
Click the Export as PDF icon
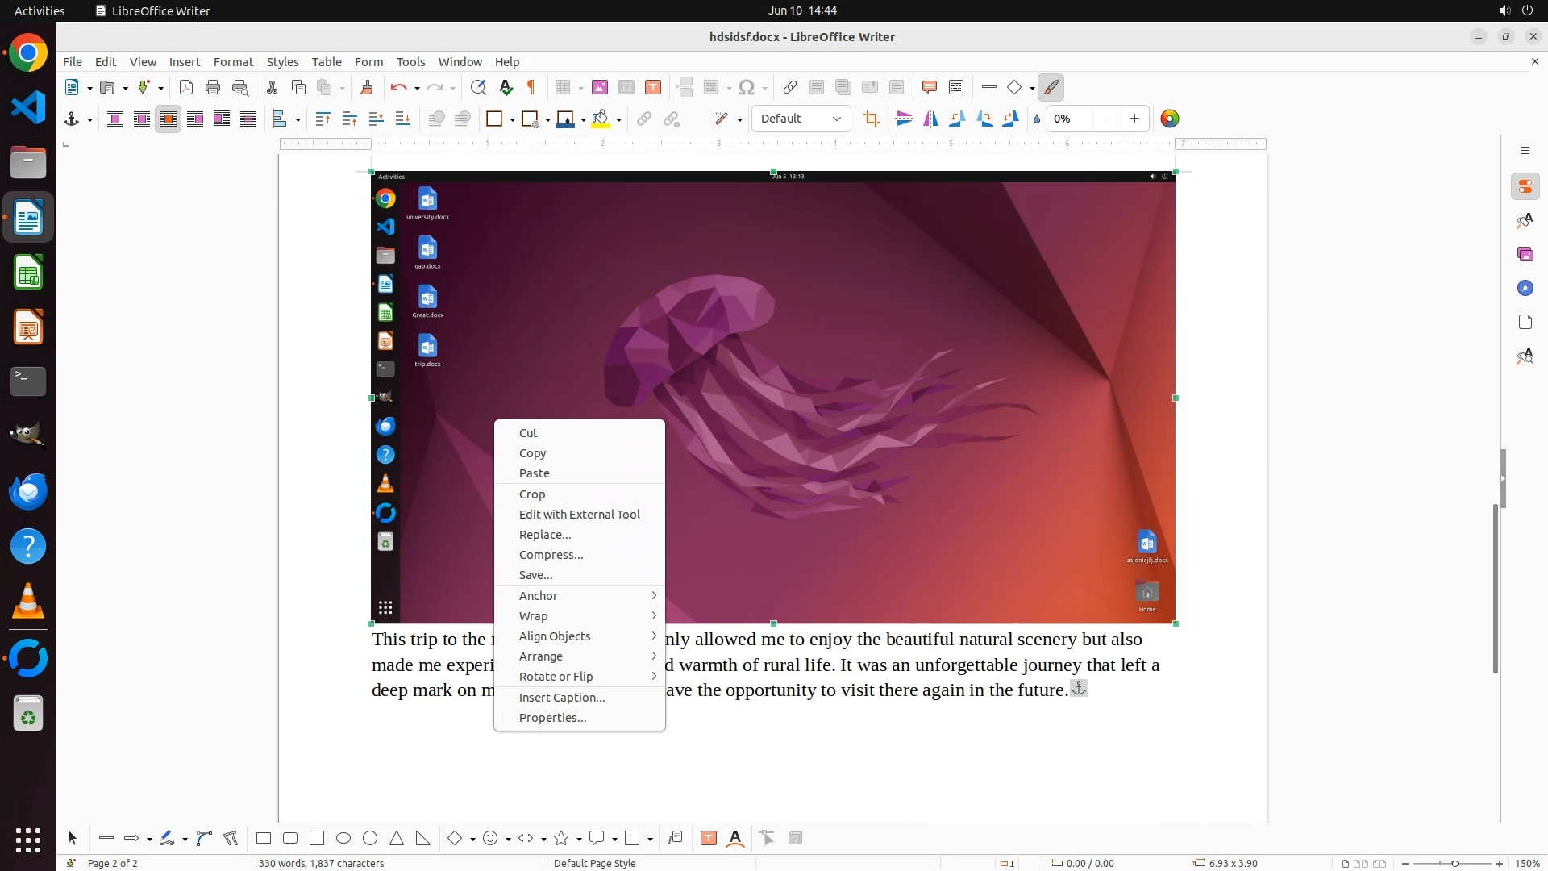(x=186, y=88)
